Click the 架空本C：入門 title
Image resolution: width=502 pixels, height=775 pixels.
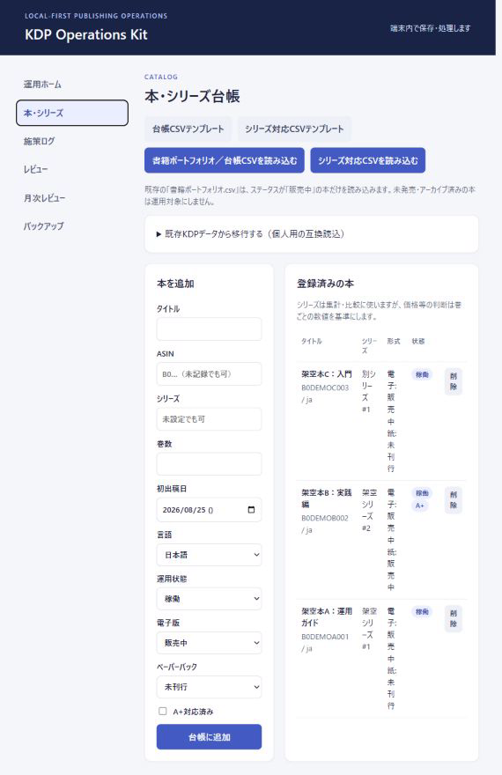[327, 374]
